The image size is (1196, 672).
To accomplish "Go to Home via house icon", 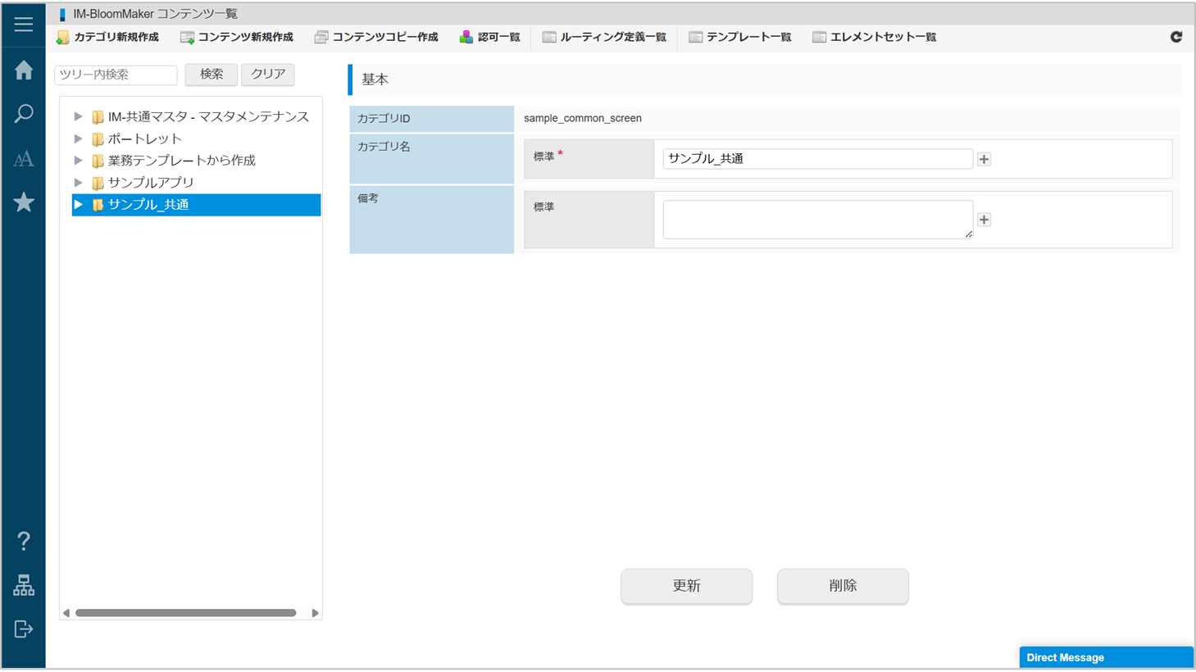I will pos(23,70).
